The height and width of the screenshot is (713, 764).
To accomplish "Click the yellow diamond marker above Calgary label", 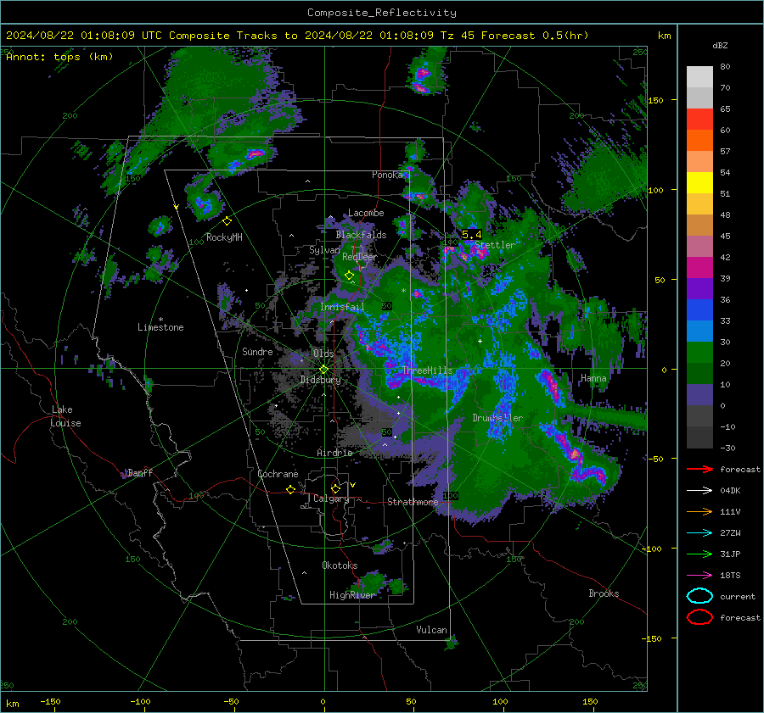I will (x=335, y=488).
